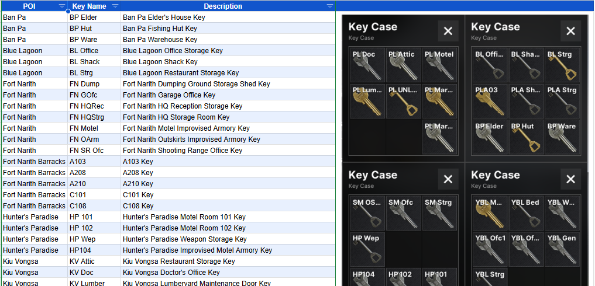This screenshot has height=286, width=595.
Task: Open the POI column filter dropdown
Action: [62, 6]
